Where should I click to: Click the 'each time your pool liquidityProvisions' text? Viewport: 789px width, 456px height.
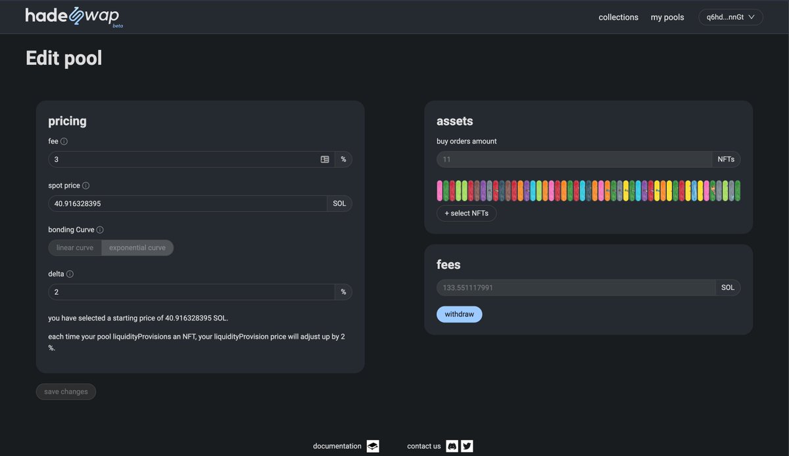(x=197, y=342)
